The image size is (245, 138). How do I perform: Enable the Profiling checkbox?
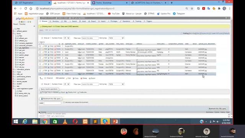[182, 33]
